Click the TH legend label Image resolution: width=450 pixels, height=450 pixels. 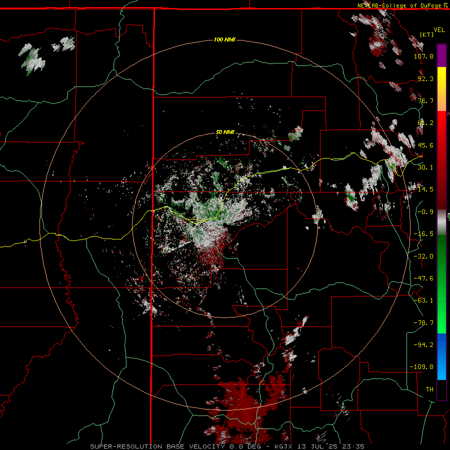pyautogui.click(x=429, y=389)
